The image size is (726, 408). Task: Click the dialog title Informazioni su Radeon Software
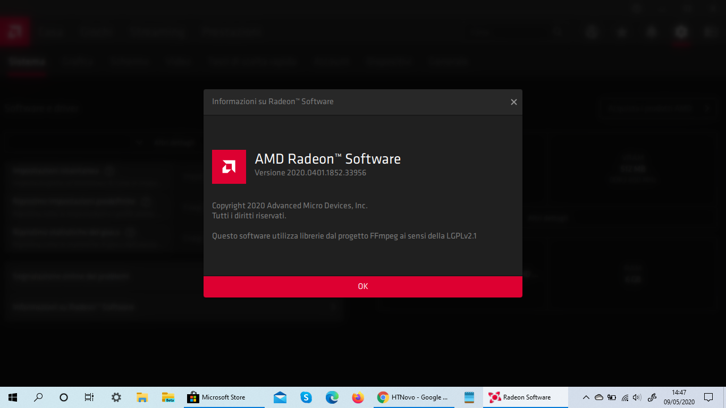273,101
